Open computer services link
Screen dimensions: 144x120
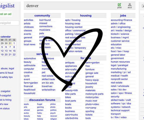[x=29, y=69]
